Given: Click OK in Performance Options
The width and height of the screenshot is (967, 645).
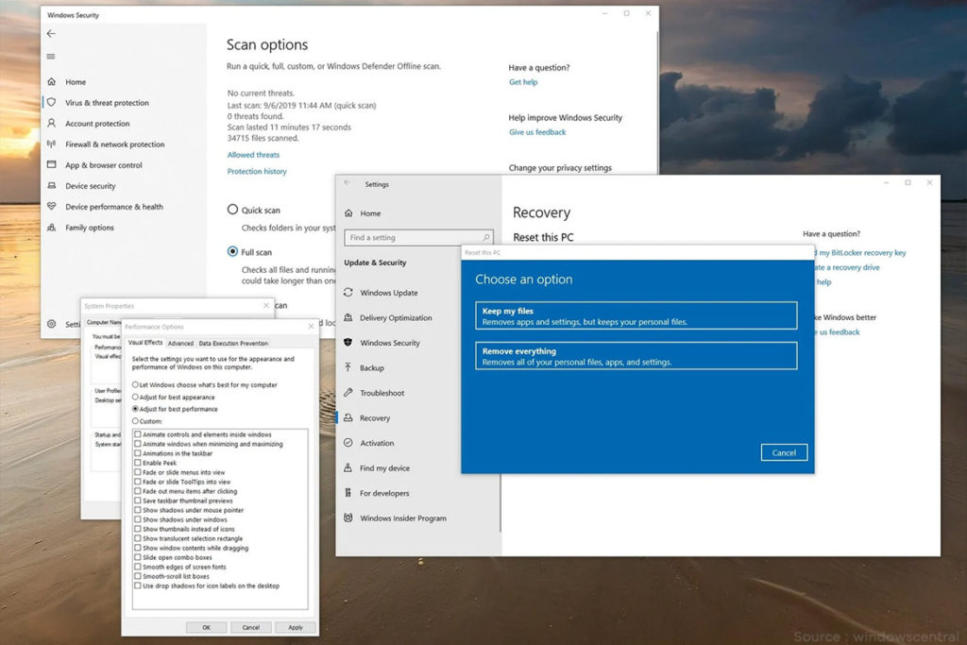Looking at the screenshot, I should tap(206, 627).
